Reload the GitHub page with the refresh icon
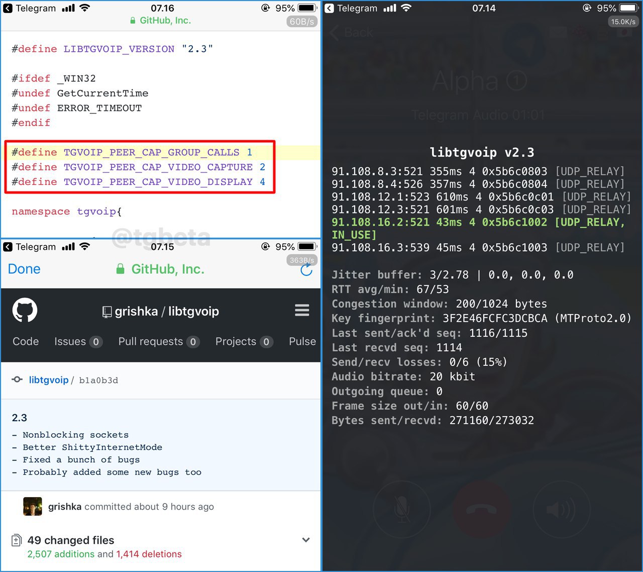 tap(306, 270)
